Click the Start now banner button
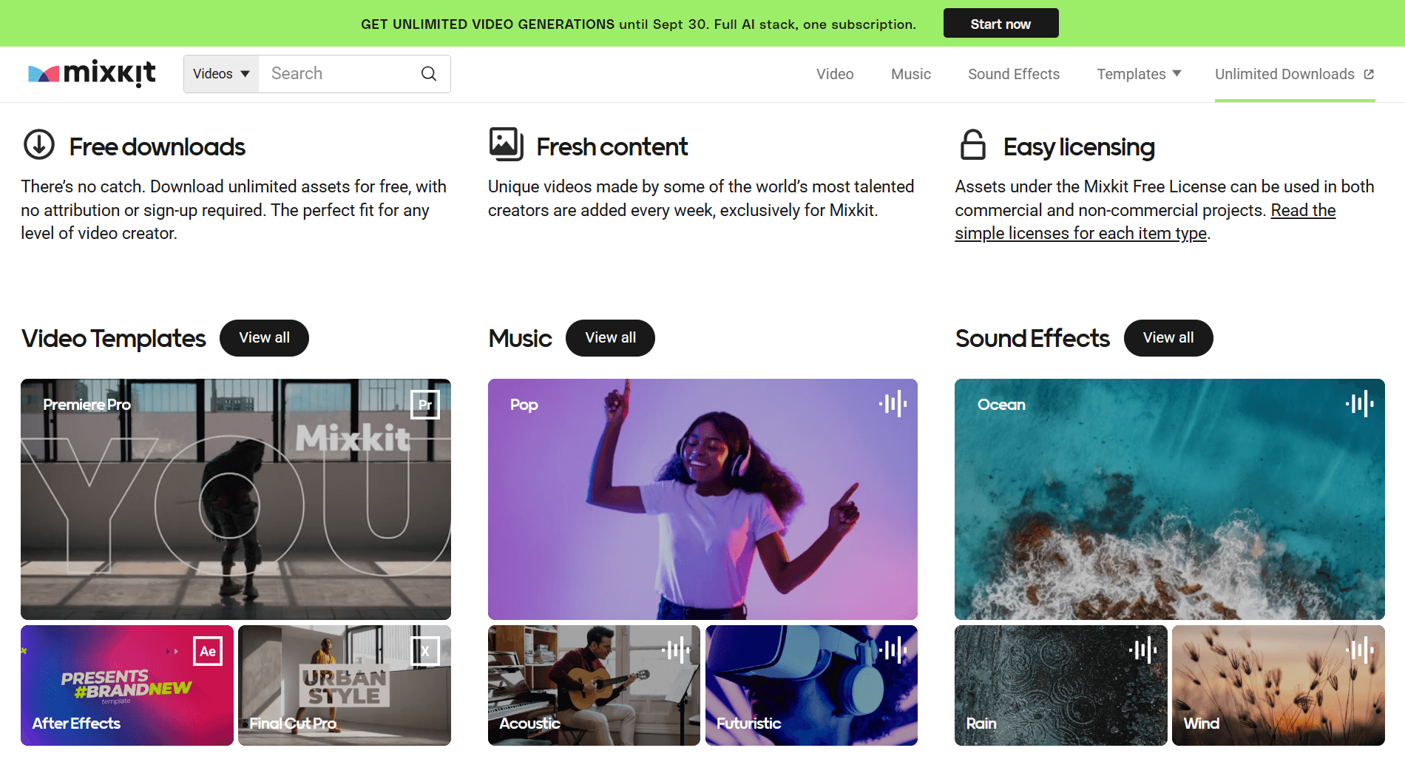Image resolution: width=1405 pixels, height=782 pixels. coord(1001,24)
